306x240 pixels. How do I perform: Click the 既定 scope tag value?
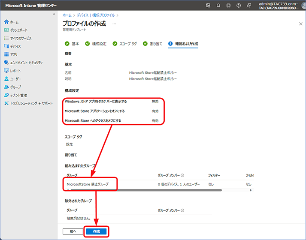click(69, 144)
